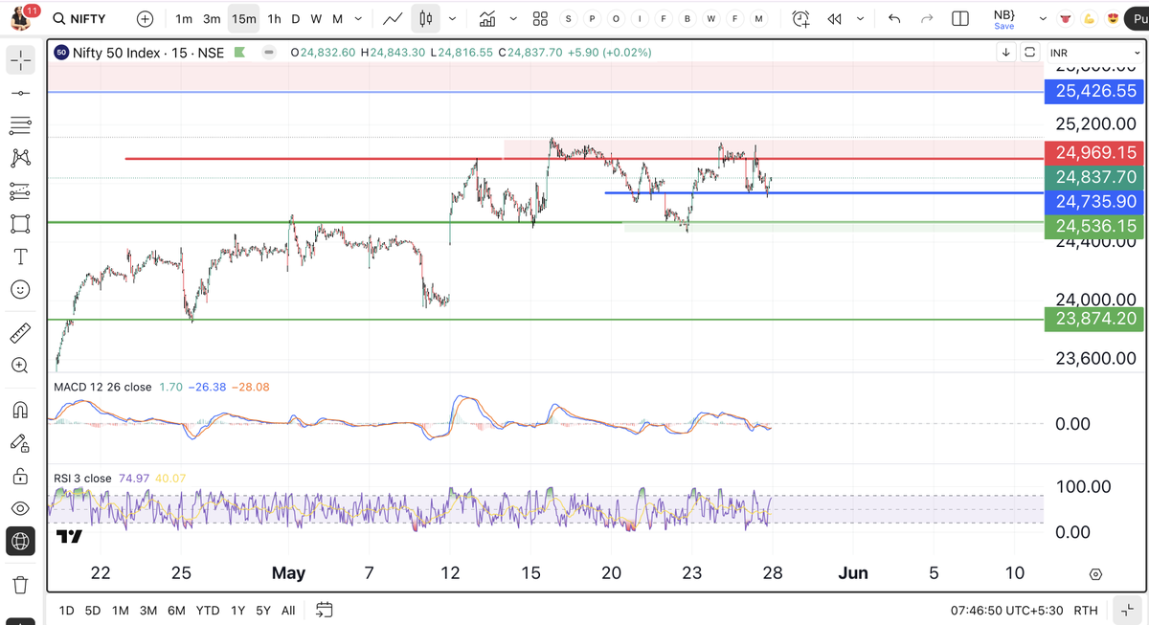This screenshot has height=625, width=1149.
Task: Click the NIFTY symbol search field
Action: [x=79, y=18]
